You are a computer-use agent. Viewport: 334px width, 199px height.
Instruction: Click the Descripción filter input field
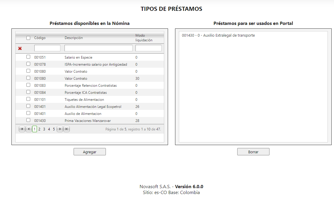98,48
